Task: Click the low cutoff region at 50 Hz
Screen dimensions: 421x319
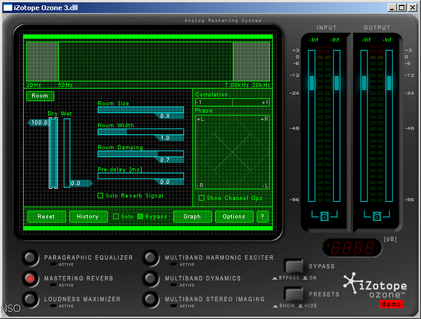Action: tap(42, 61)
